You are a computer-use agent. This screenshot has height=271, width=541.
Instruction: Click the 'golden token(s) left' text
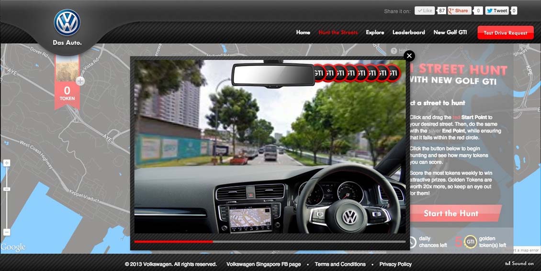492,242
